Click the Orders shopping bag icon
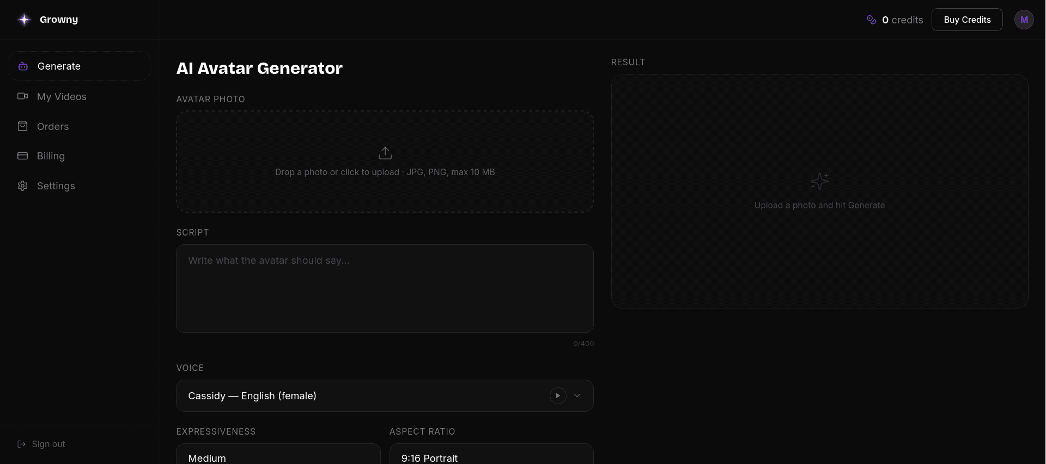 [x=23, y=126]
